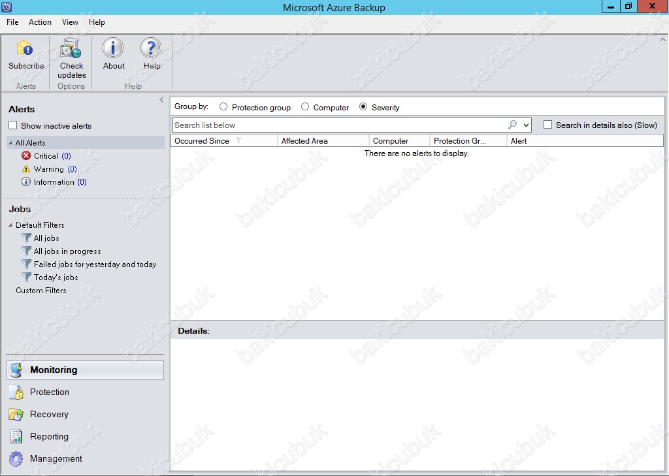Viewport: 669px width, 476px height.
Task: Select Failed jobs for yesterday and today
Action: point(95,264)
